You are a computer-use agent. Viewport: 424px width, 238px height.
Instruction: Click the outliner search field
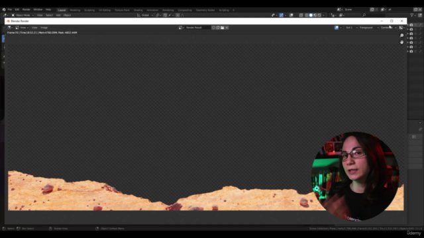click(x=374, y=15)
